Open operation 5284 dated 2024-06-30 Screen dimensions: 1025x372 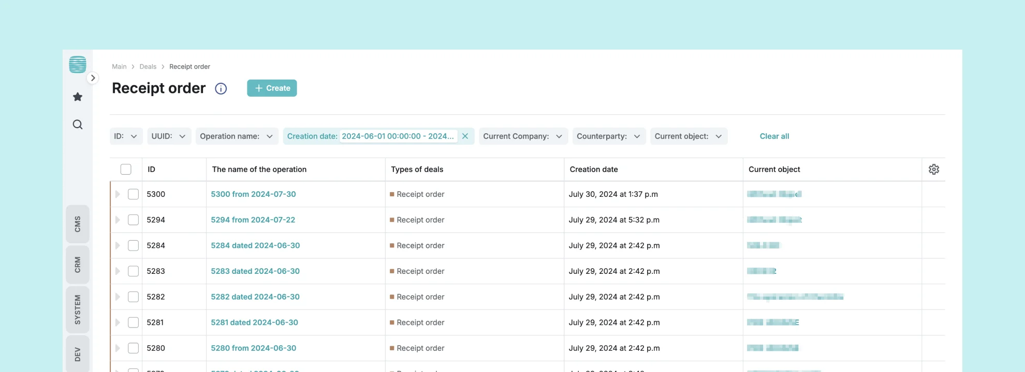[x=255, y=245]
